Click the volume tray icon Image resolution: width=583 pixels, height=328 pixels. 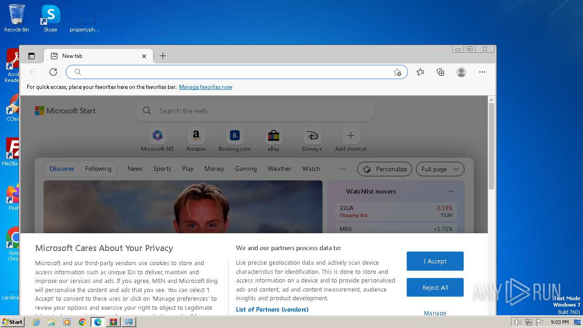point(517,322)
